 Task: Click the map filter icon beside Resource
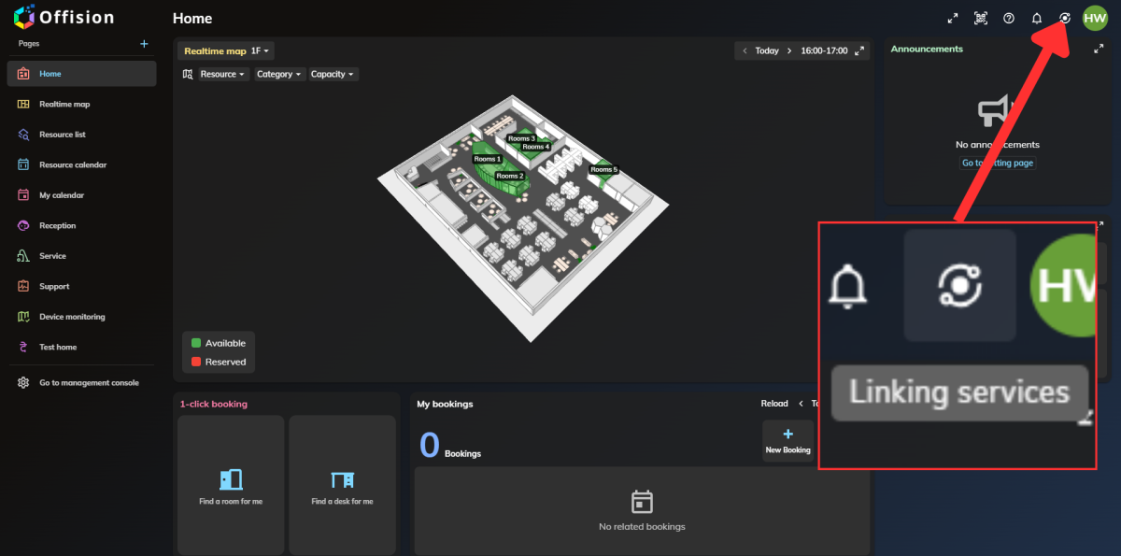pyautogui.click(x=187, y=73)
